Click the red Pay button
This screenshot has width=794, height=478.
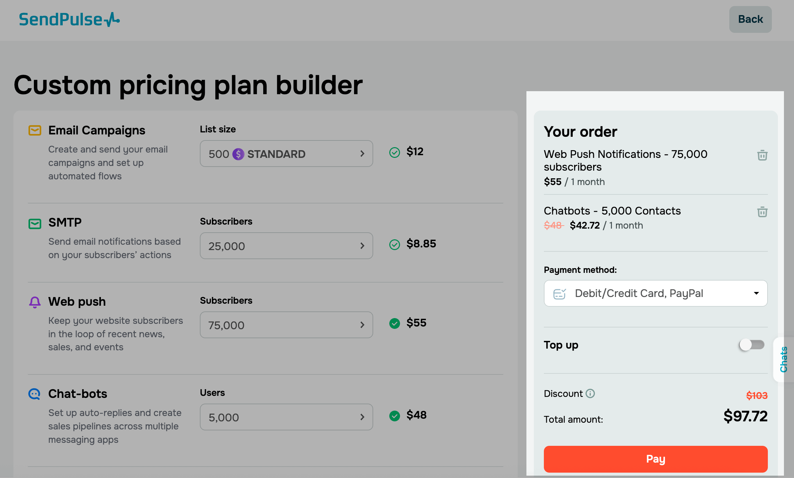[x=656, y=459]
